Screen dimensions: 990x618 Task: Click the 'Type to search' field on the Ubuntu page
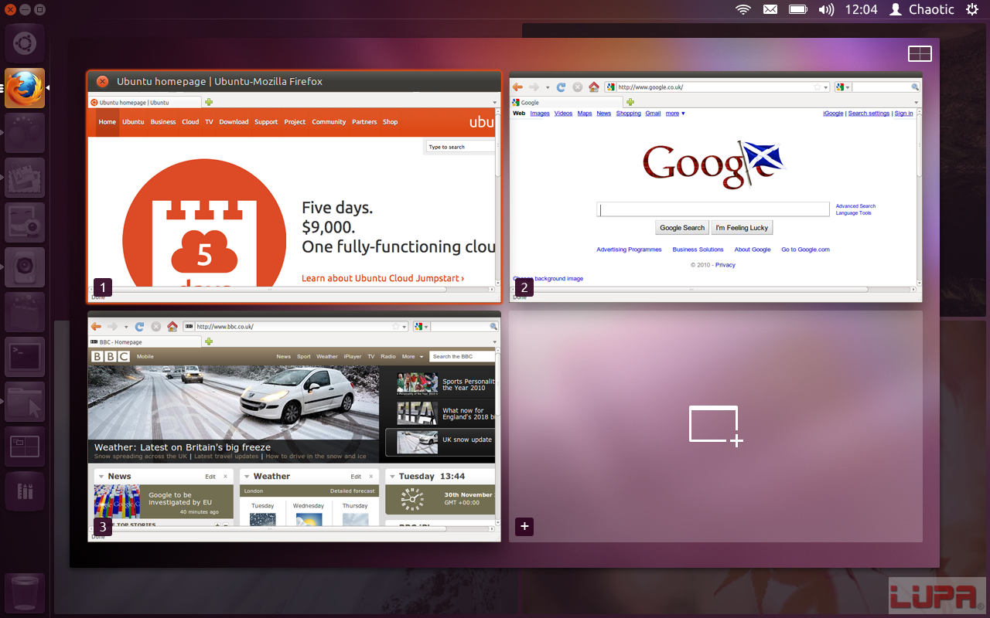[x=460, y=147]
